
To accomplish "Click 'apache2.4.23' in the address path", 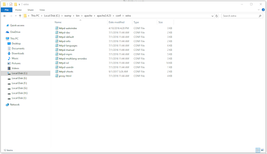I will pos(104,16).
